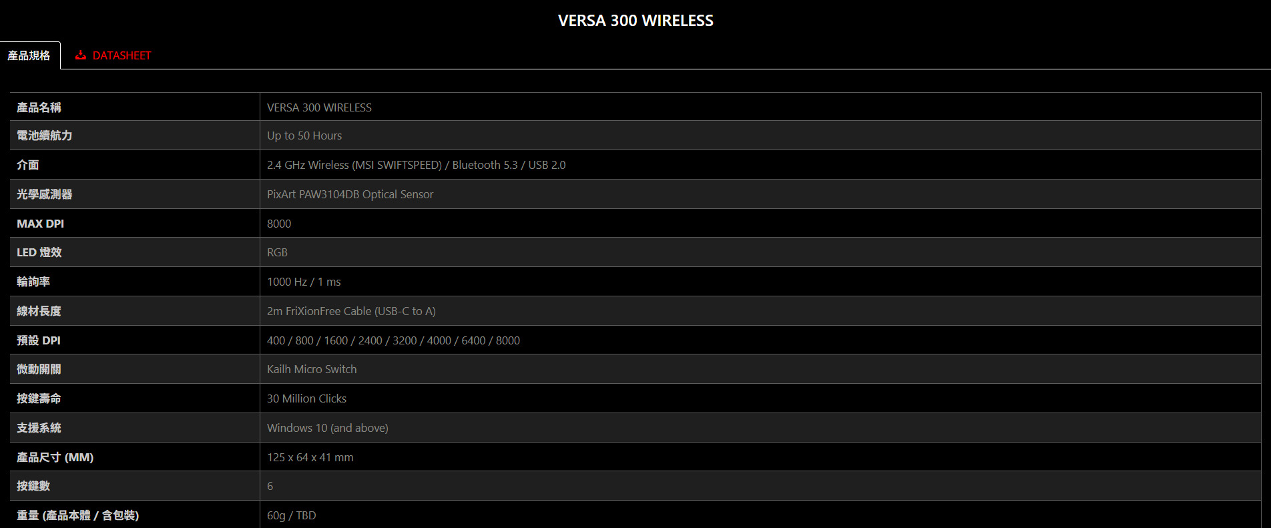Select the 8000 max DPI value
Screen dimensions: 1271x528
click(279, 224)
